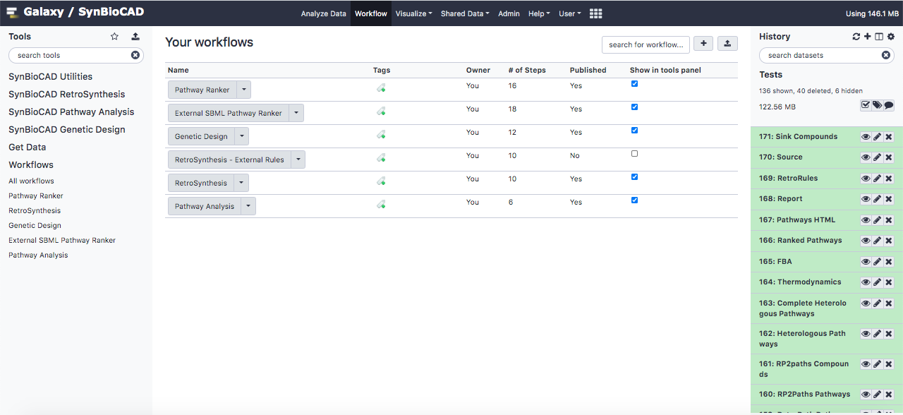Open Pathway Ranker workflow dropdown arrow

(243, 90)
